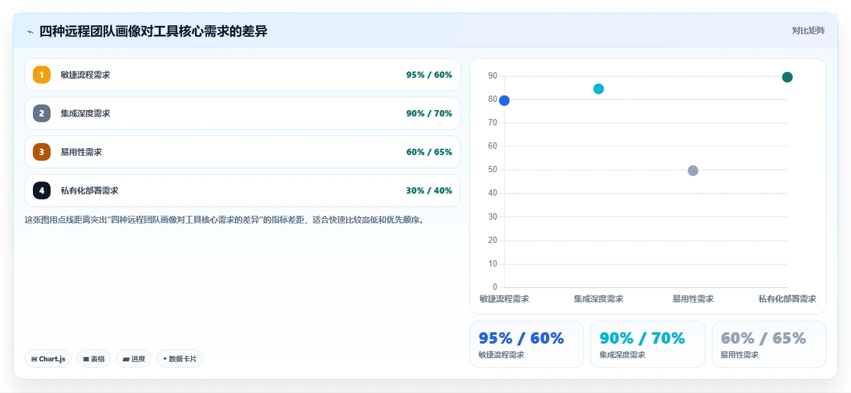The image size is (851, 393).
Task: Select the 私有化部署需求 list row
Action: coord(242,190)
